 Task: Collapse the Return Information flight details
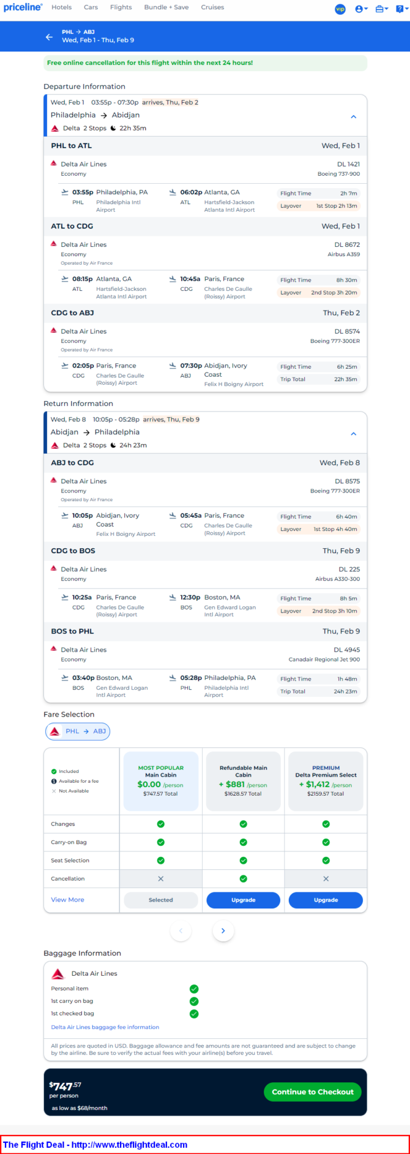pos(354,434)
